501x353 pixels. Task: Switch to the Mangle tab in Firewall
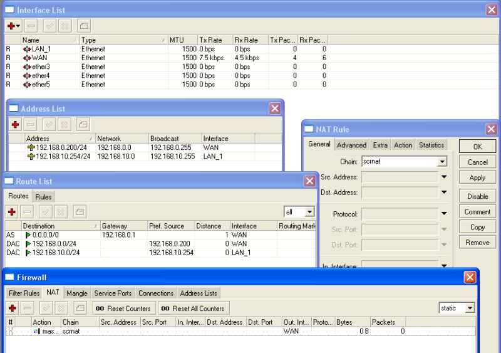tap(77, 293)
